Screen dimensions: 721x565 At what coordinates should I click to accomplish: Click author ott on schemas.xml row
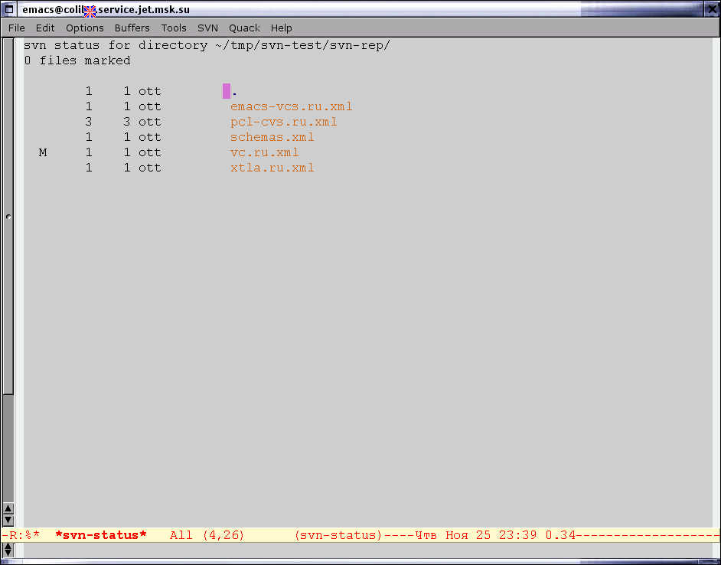pyautogui.click(x=150, y=137)
